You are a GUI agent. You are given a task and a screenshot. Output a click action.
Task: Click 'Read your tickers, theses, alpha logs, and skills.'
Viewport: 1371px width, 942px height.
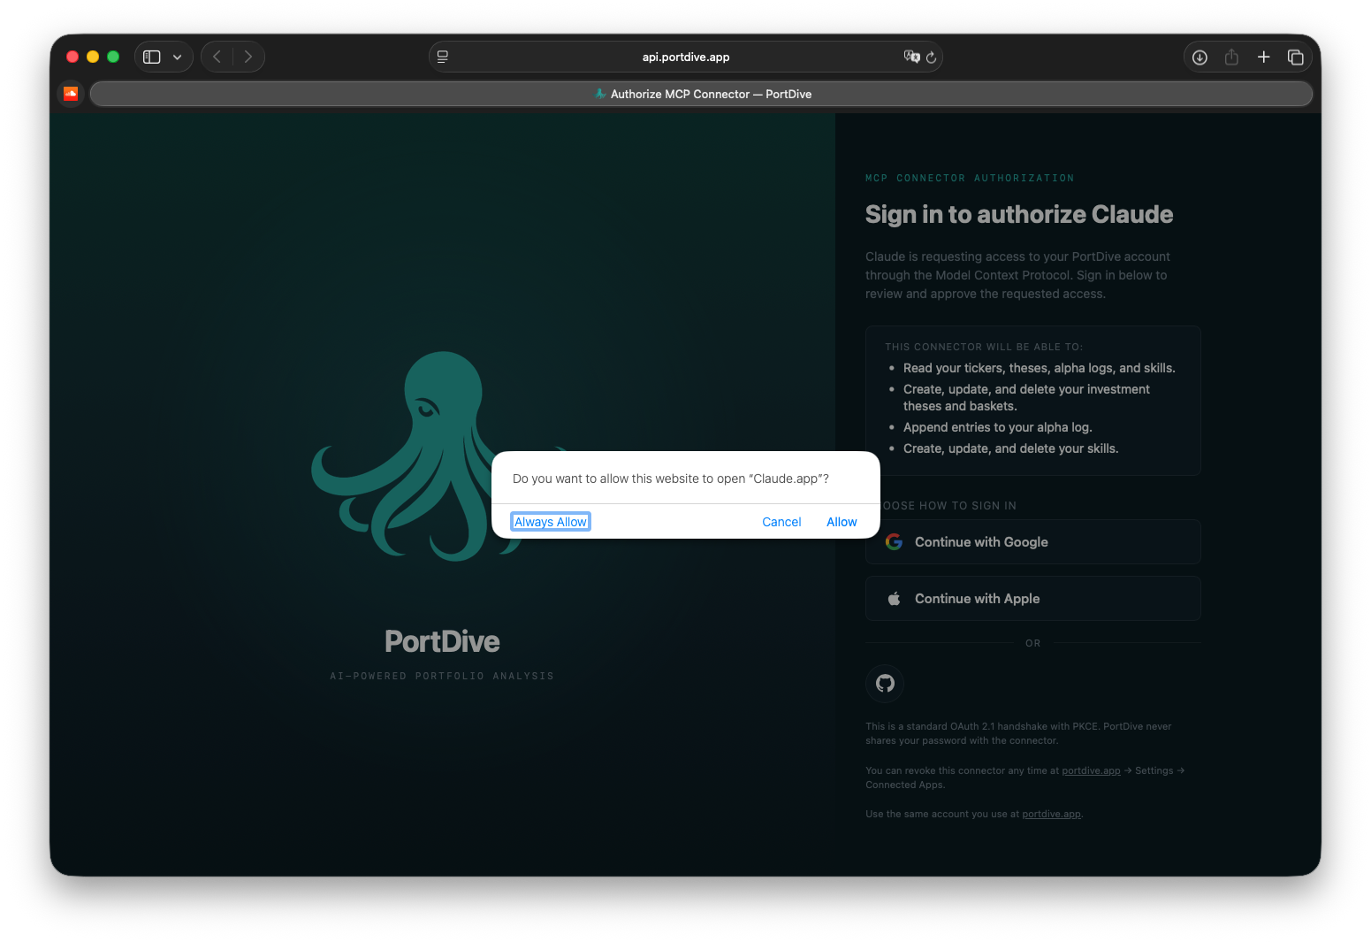click(x=1040, y=368)
